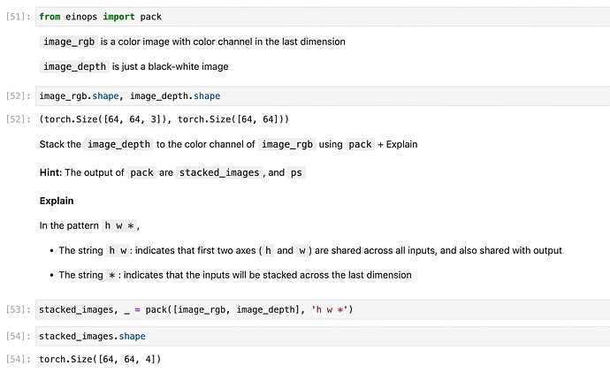Click the 'stacked_images' code span in the hint
610x373 pixels.
coord(219,172)
